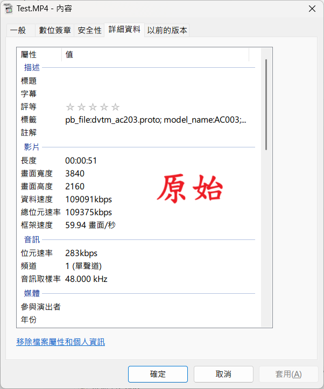Select the 資料速度 value 109091kbps
Viewport: 324px width, 389px height.
(x=89, y=200)
